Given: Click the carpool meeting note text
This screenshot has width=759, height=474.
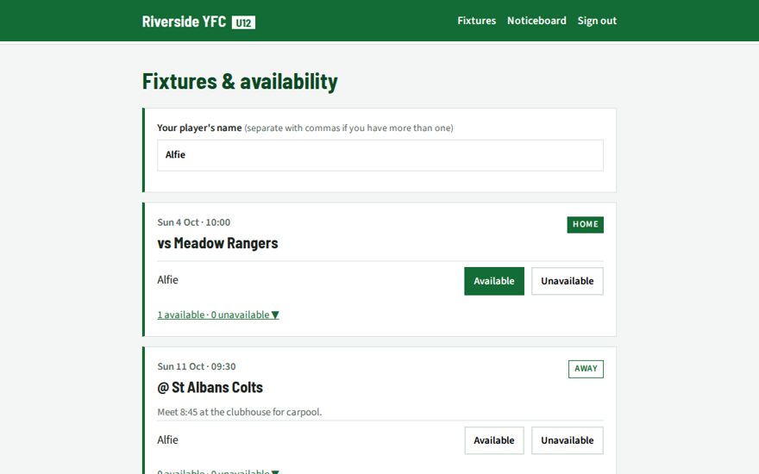Looking at the screenshot, I should pyautogui.click(x=240, y=412).
